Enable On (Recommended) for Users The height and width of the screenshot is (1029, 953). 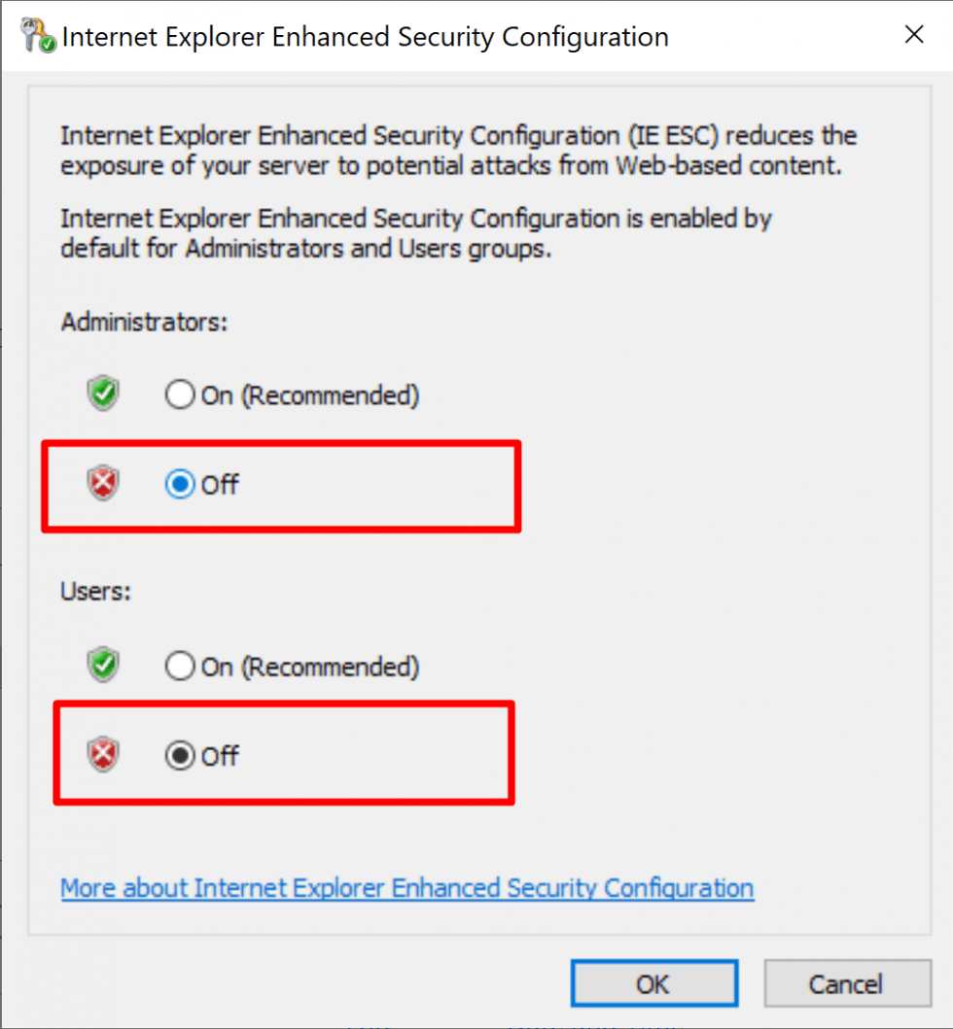tap(180, 667)
